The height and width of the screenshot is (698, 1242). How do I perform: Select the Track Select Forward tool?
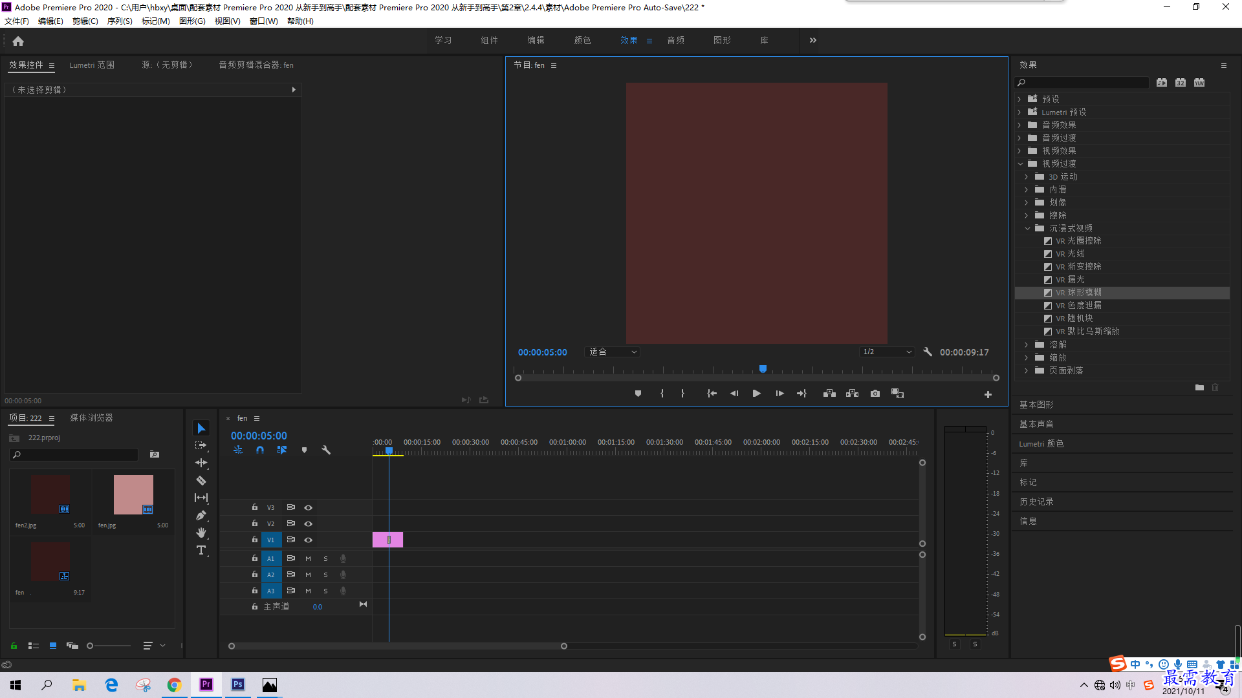coord(201,445)
